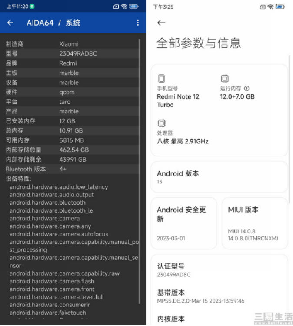Viewport: 293px width, 326px height.
Task: Tap the WiFi icon in the AIDA64 status bar
Action: [124, 7]
